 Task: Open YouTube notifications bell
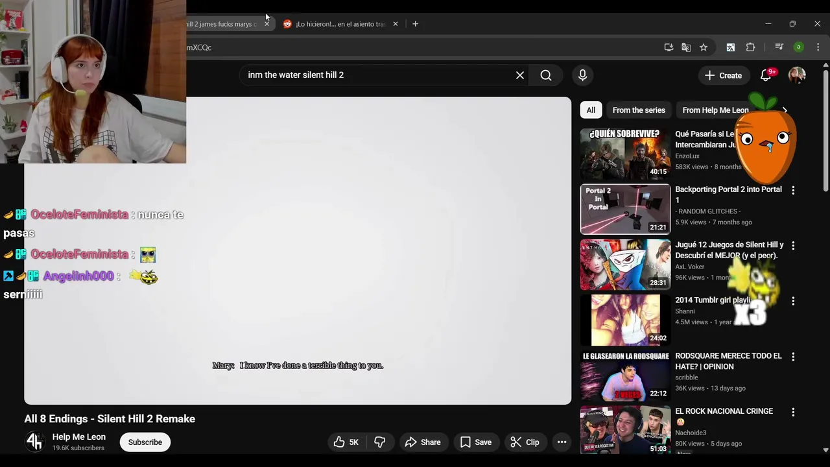tap(766, 75)
